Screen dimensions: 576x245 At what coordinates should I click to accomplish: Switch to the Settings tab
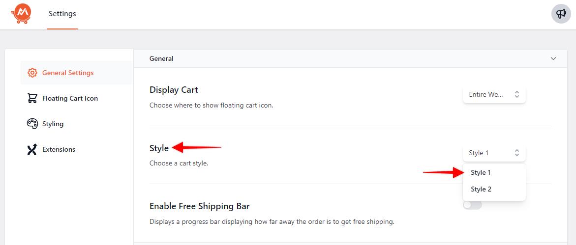62,14
